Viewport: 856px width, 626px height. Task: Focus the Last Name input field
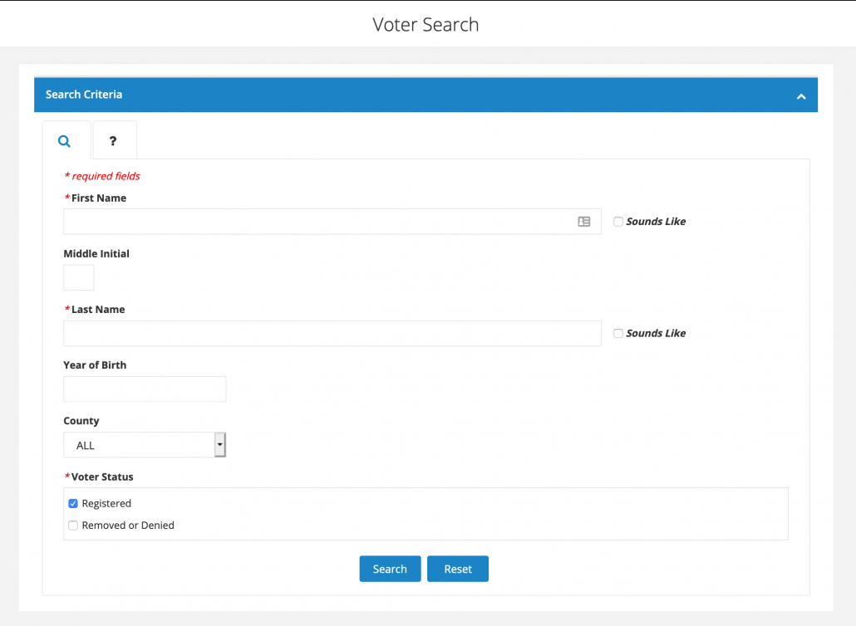click(332, 333)
